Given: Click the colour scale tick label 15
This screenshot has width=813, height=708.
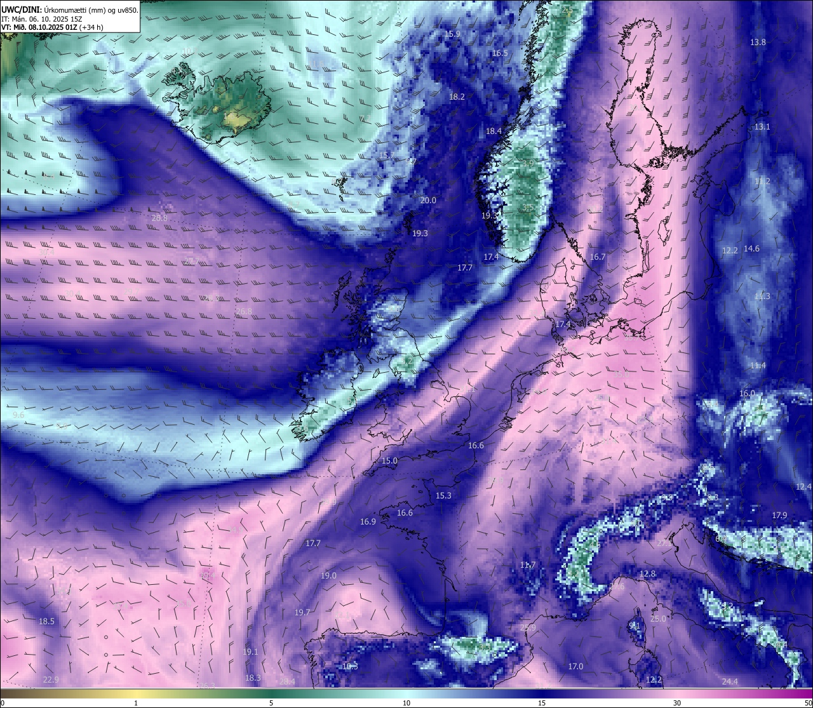Looking at the screenshot, I should [x=542, y=703].
